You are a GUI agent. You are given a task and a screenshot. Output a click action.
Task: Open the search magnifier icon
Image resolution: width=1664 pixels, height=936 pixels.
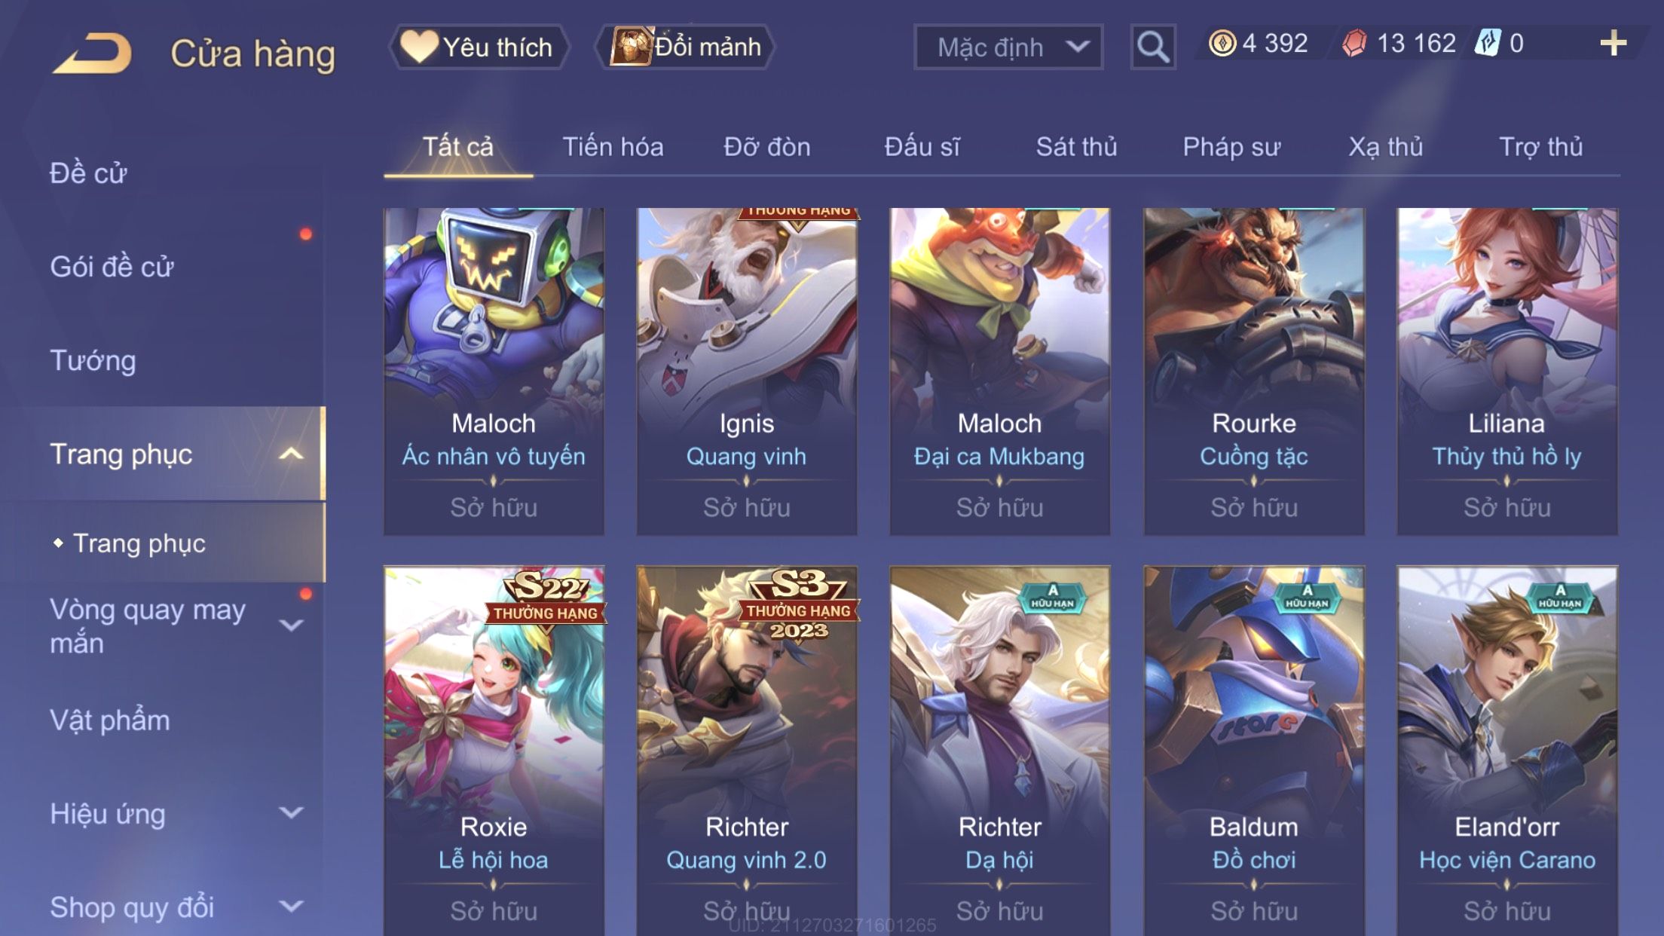(x=1152, y=47)
